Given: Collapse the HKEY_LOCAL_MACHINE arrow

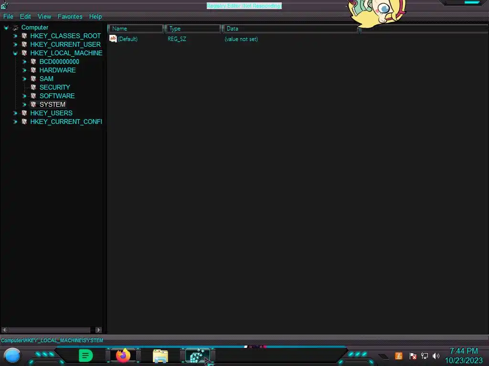Looking at the screenshot, I should [x=15, y=53].
